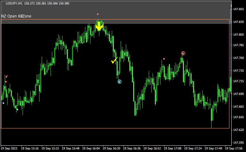246x152 pixels.
Task: Select the blue dot below the early low candle
Action: pos(17,109)
